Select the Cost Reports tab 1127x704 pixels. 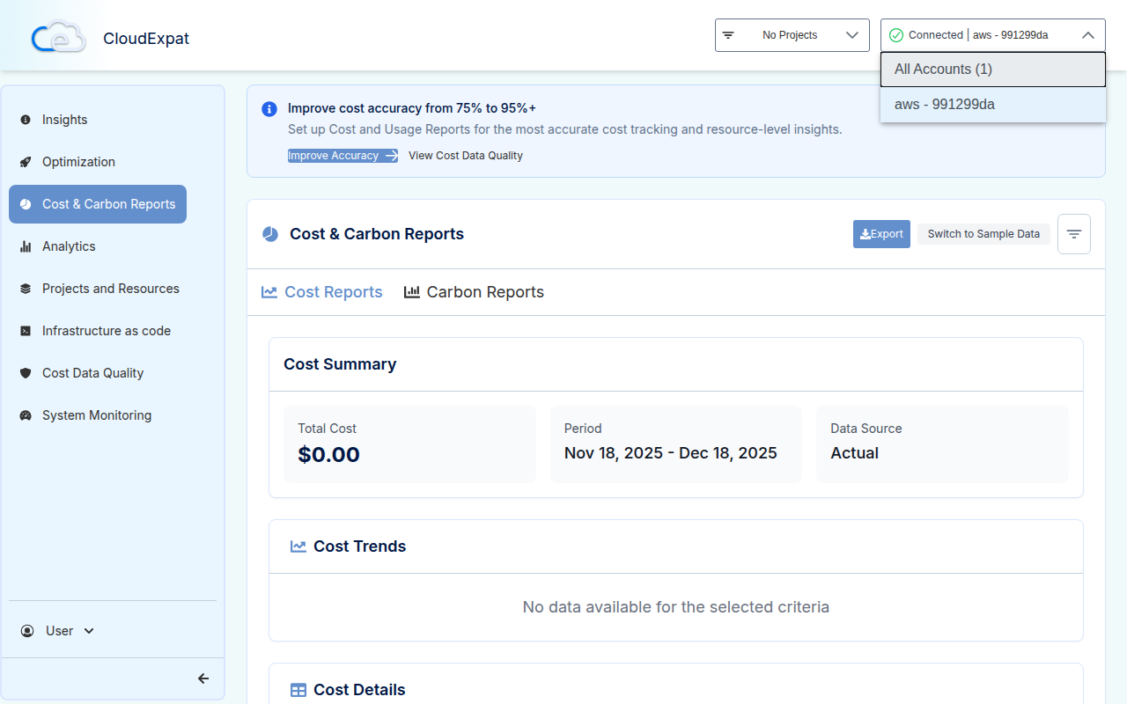tap(321, 291)
